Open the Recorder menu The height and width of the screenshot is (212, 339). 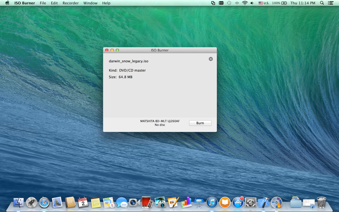pos(70,3)
